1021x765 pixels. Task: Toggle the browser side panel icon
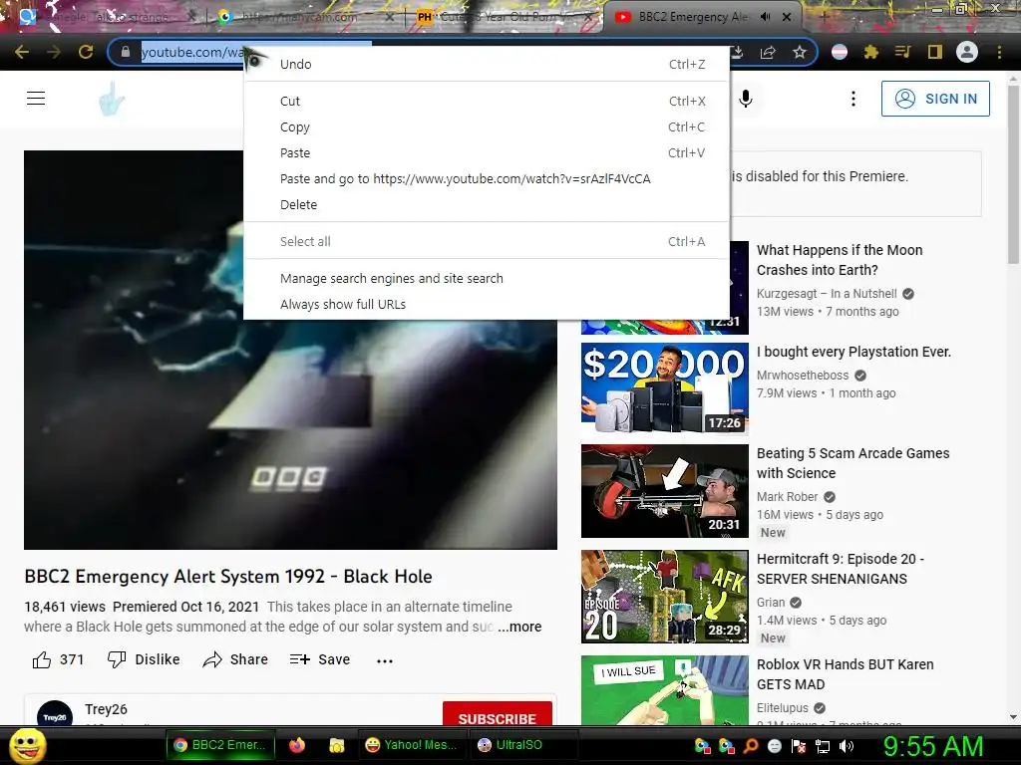[x=934, y=52]
